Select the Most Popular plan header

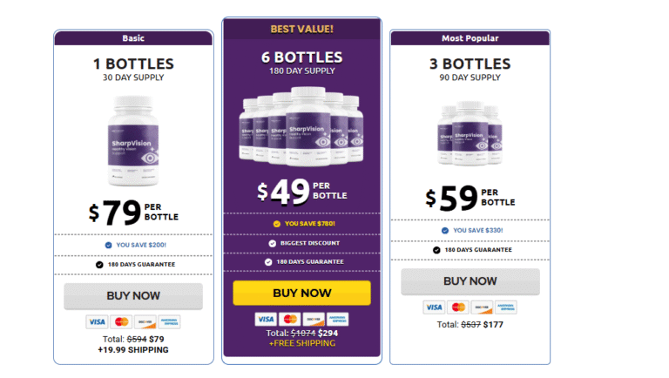click(x=470, y=38)
